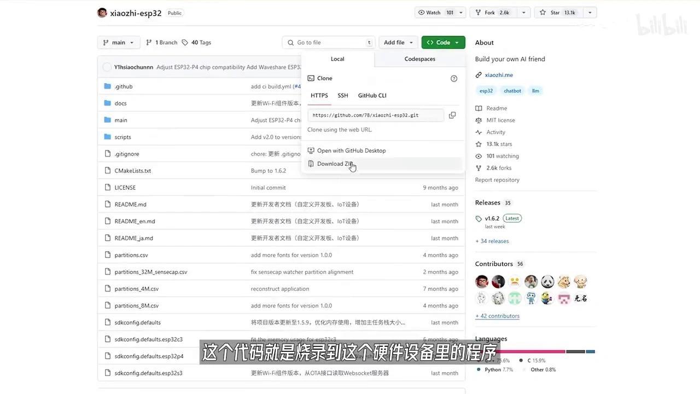Visit the xiaozhi.me website link

pos(499,75)
